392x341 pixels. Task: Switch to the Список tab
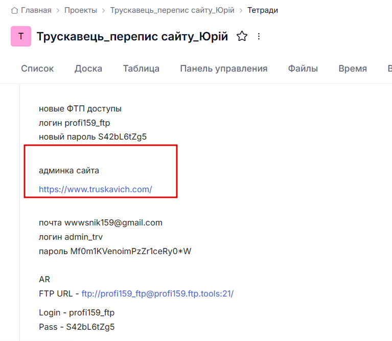(37, 69)
